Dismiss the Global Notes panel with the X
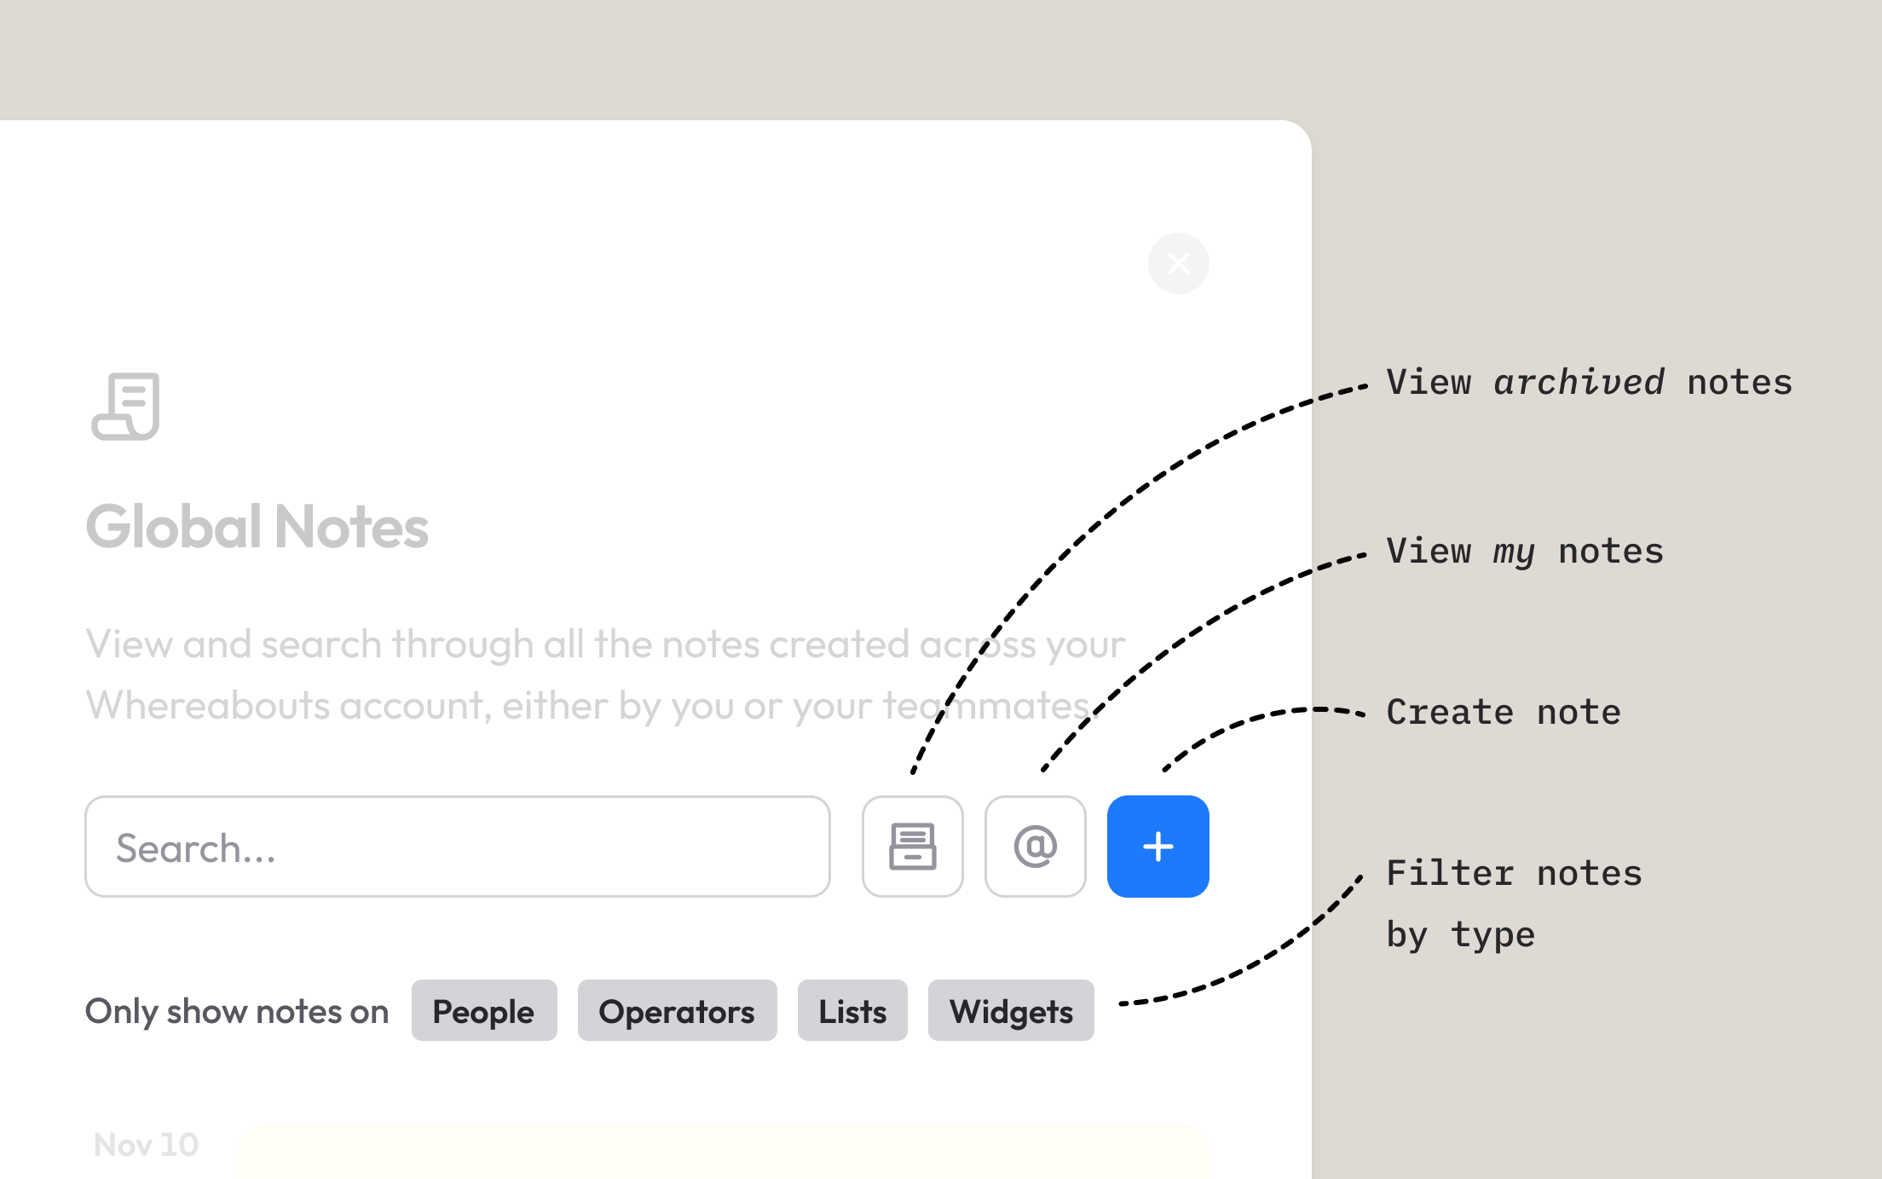 click(x=1179, y=263)
